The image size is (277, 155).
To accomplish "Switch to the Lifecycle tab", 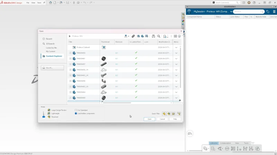I will 214,143.
